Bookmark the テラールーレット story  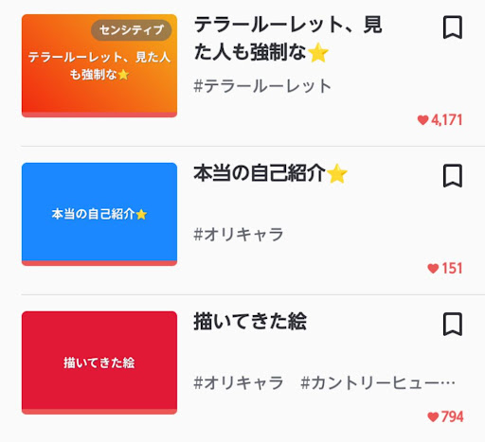(x=453, y=27)
